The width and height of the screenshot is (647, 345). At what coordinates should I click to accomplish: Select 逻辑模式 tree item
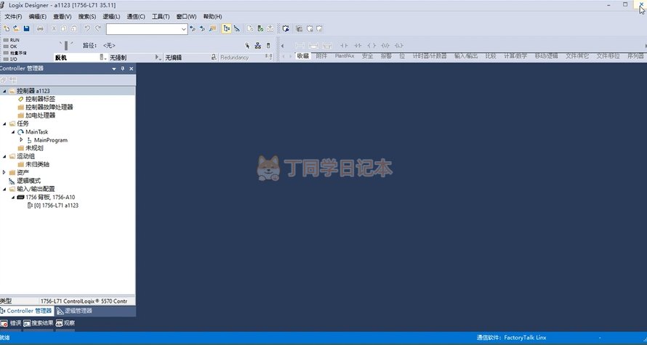point(28,181)
